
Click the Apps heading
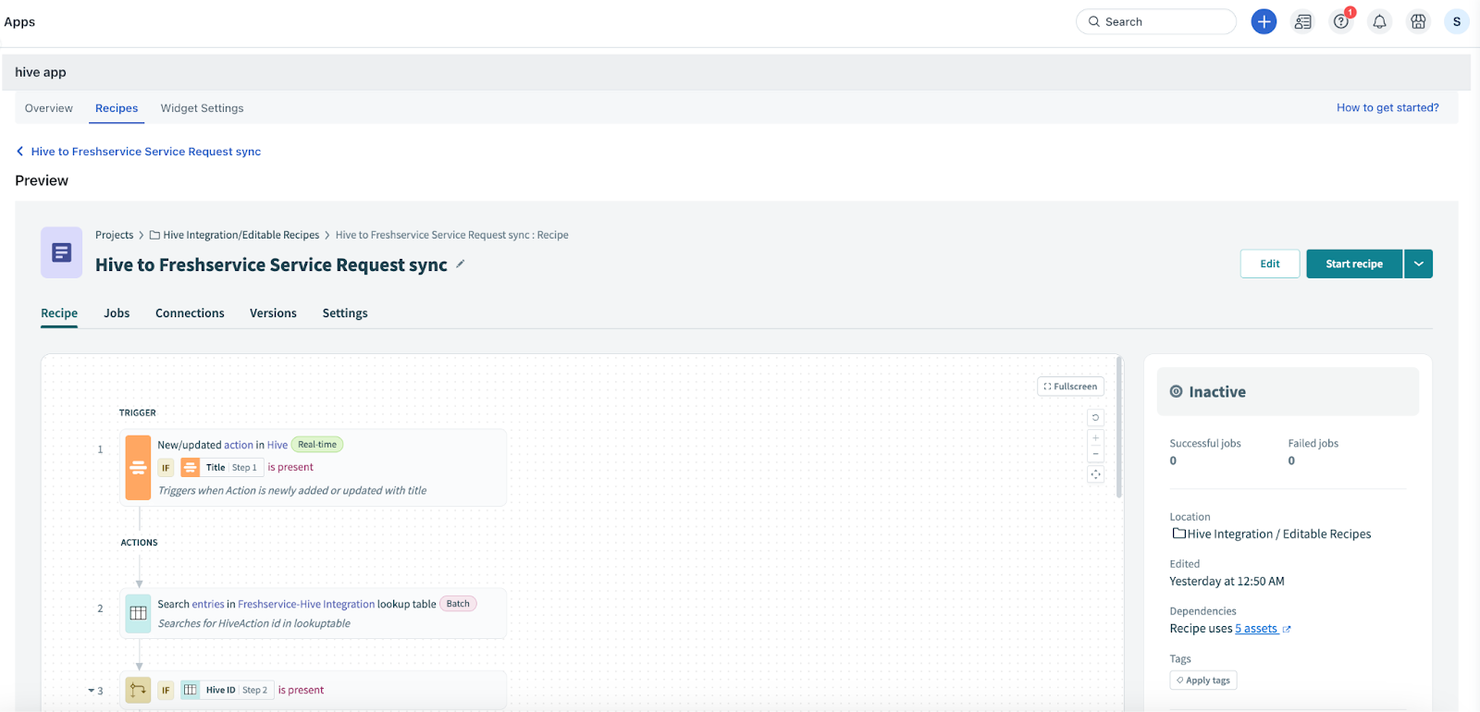click(19, 21)
